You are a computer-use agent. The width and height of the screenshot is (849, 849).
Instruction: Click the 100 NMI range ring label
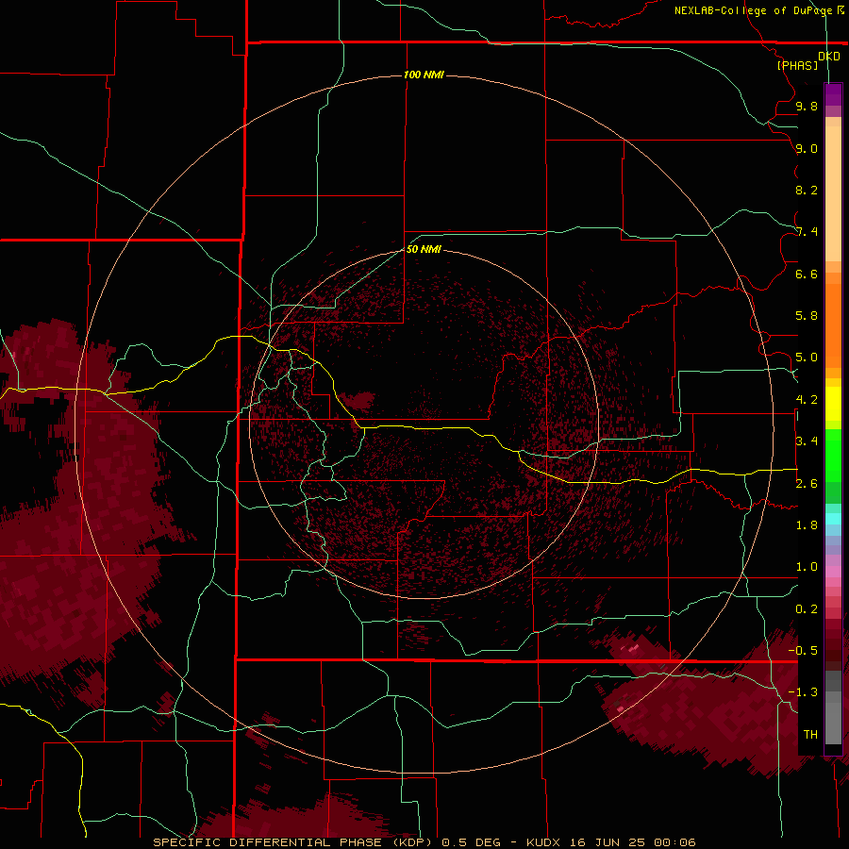424,75
